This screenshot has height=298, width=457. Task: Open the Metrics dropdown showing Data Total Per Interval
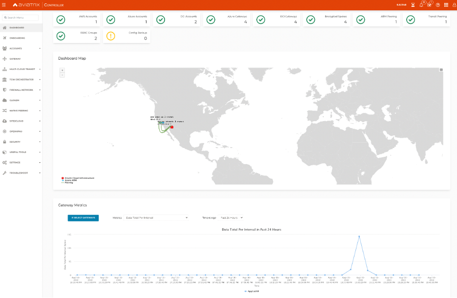pos(155,218)
